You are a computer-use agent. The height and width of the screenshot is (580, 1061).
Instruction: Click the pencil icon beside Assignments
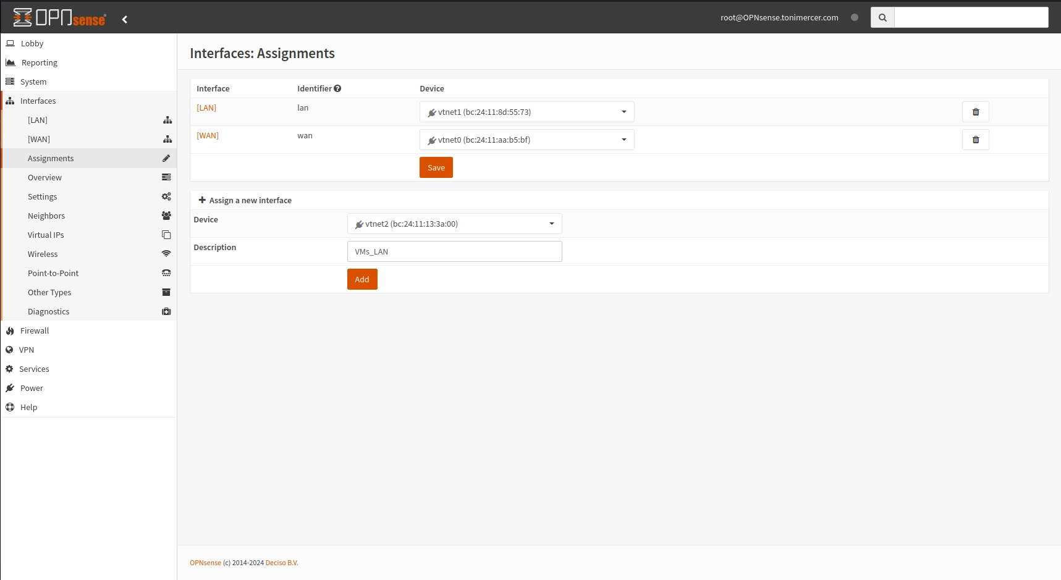click(166, 158)
